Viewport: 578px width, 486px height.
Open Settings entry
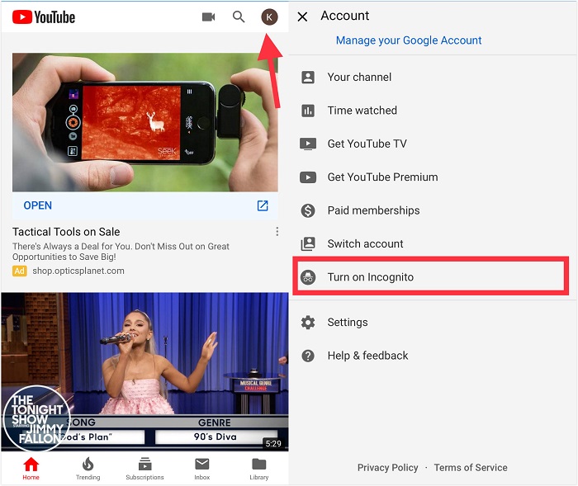pos(433,323)
